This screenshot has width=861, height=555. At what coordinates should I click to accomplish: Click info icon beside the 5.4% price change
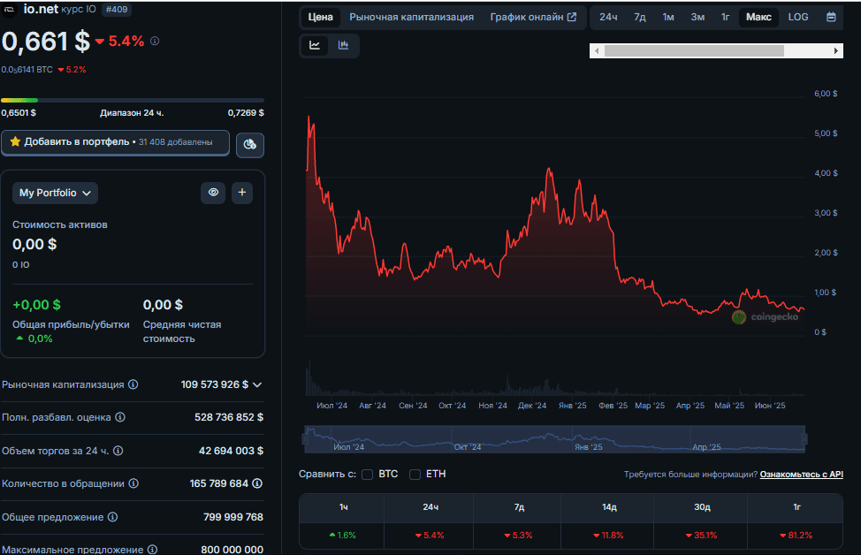tap(155, 42)
